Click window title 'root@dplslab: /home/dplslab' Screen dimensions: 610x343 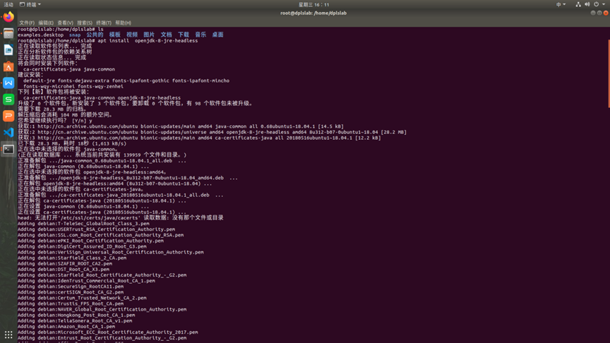coord(313,13)
